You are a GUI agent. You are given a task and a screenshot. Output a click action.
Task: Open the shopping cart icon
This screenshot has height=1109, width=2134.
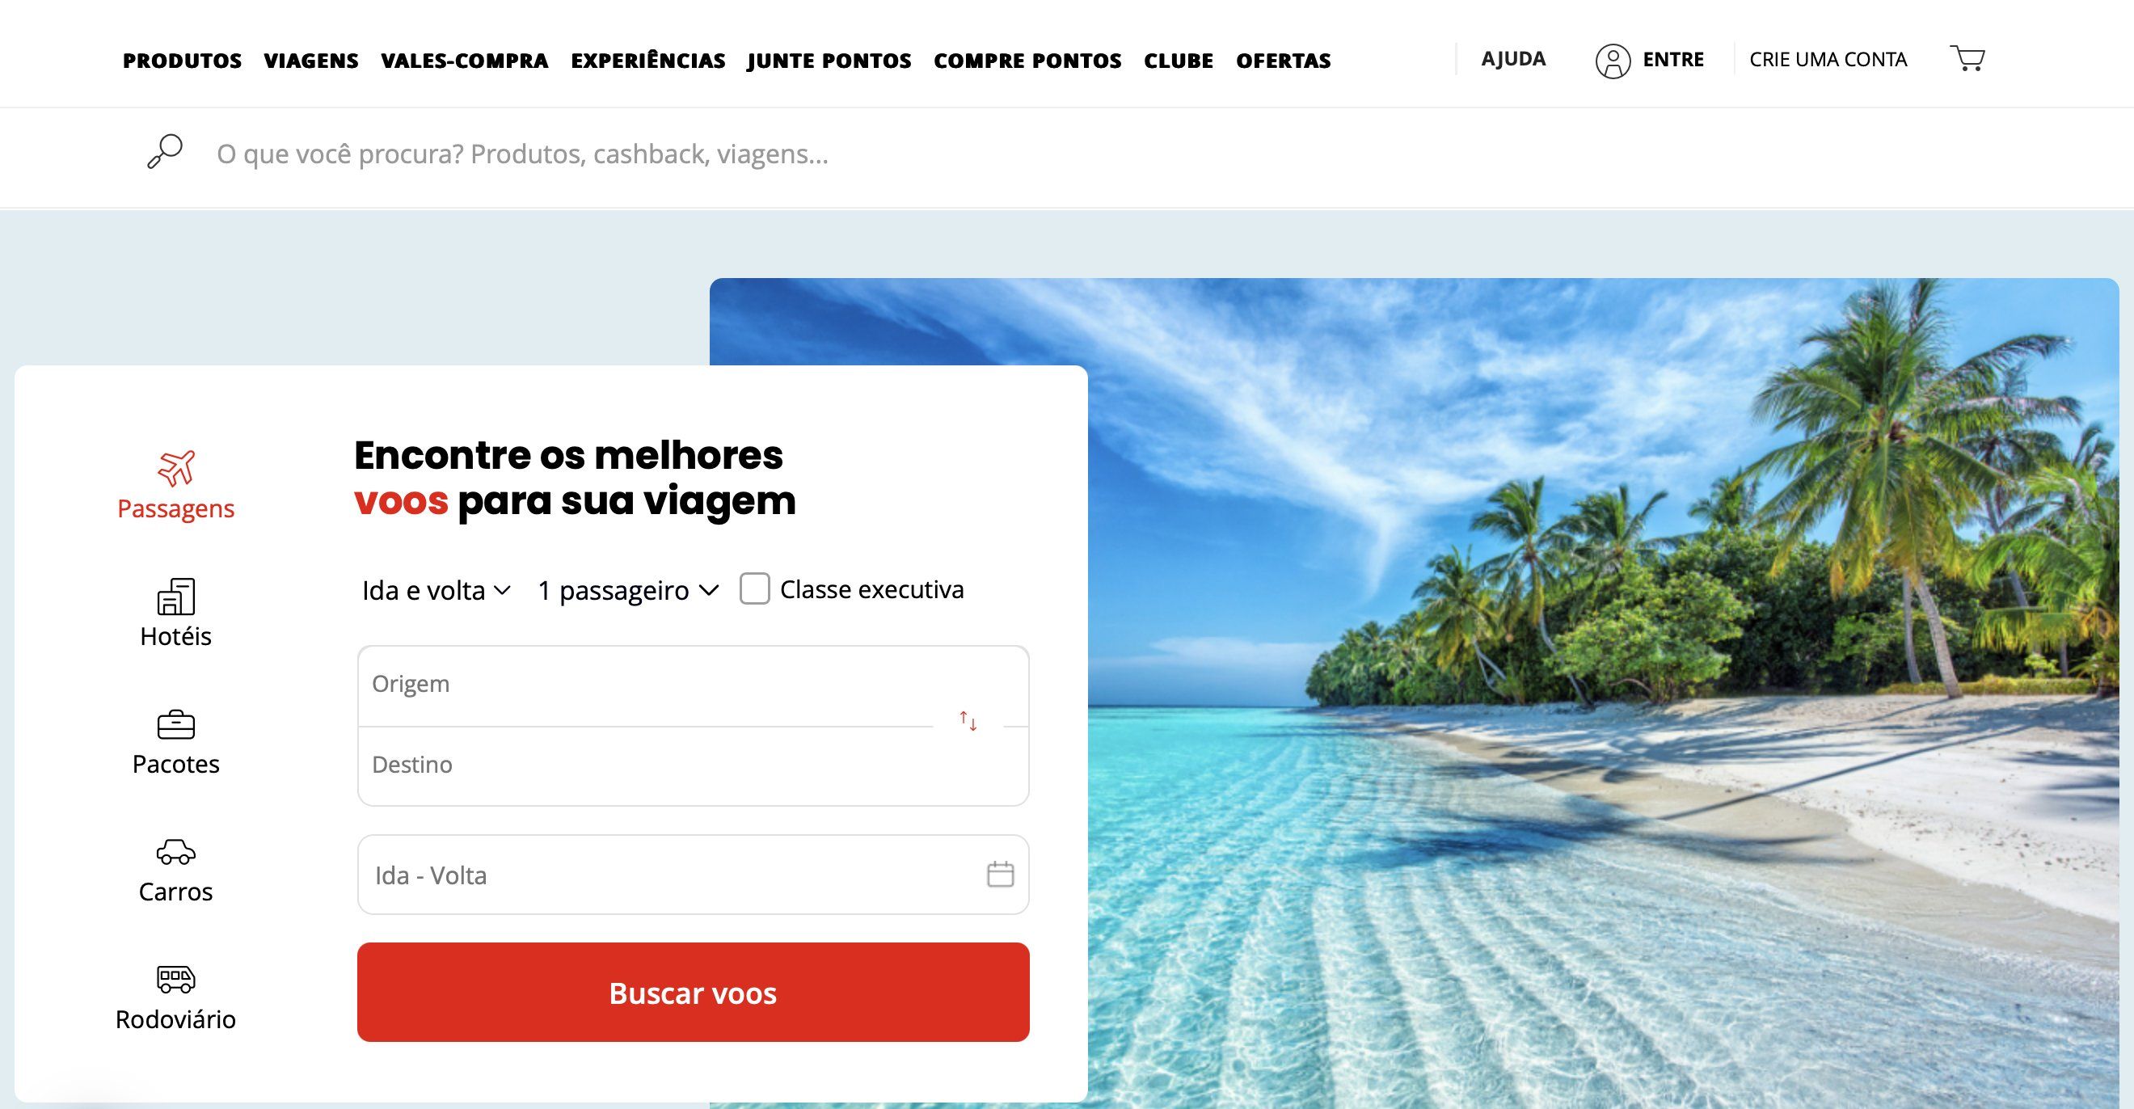[x=1967, y=59]
